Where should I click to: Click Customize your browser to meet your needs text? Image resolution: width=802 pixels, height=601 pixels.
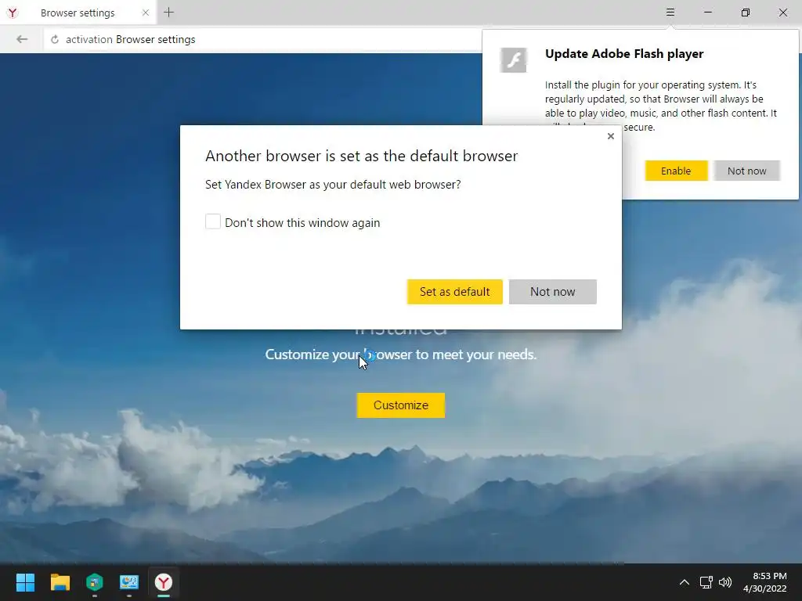(400, 354)
